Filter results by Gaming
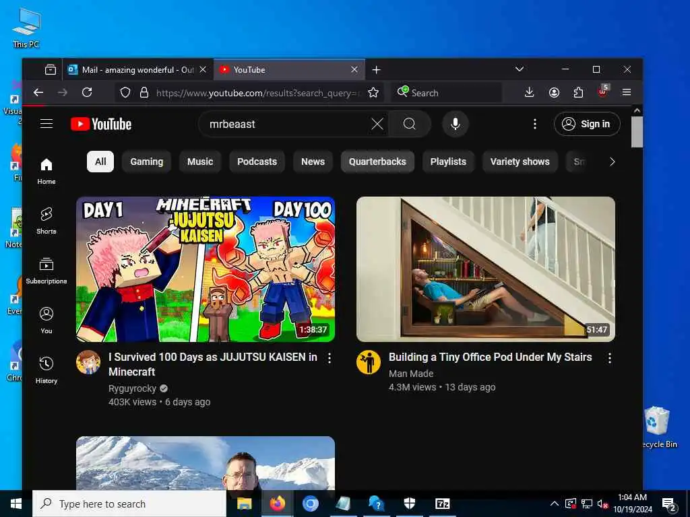The image size is (690, 517). [x=146, y=162]
